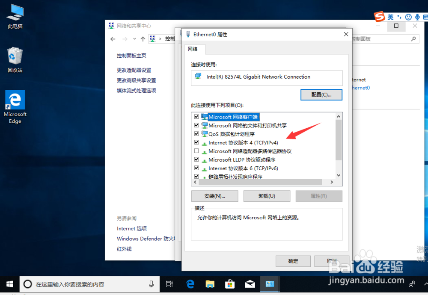Click the People icon in system tray
Screen dimensions: 428x295
point(412,284)
